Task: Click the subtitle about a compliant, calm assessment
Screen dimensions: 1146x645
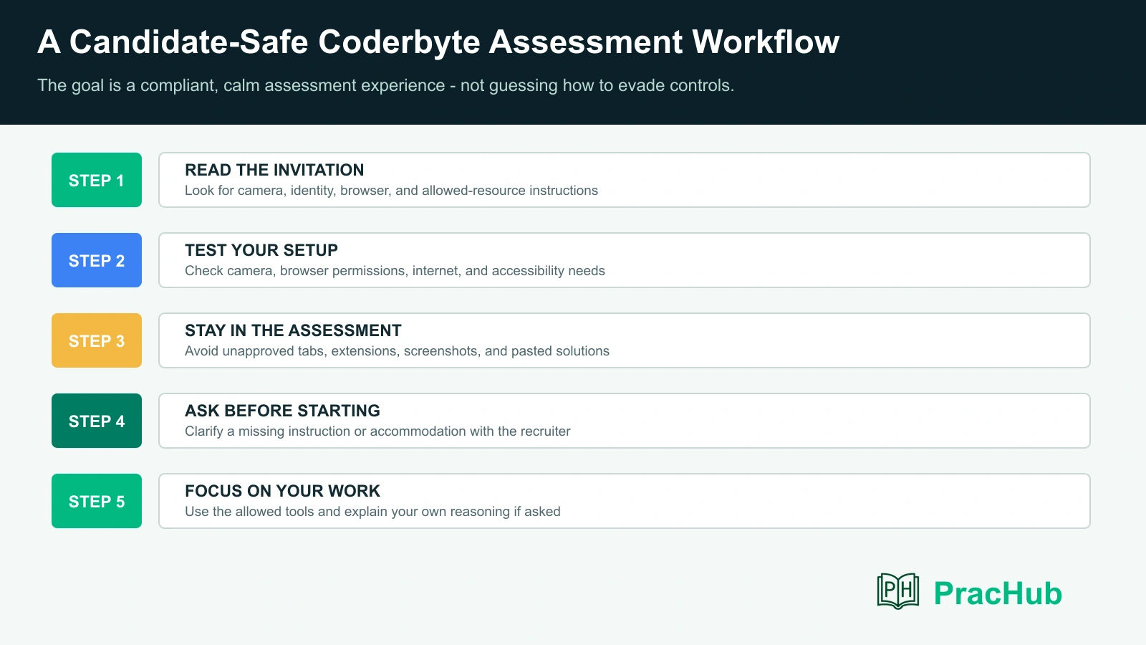Action: 385,85
